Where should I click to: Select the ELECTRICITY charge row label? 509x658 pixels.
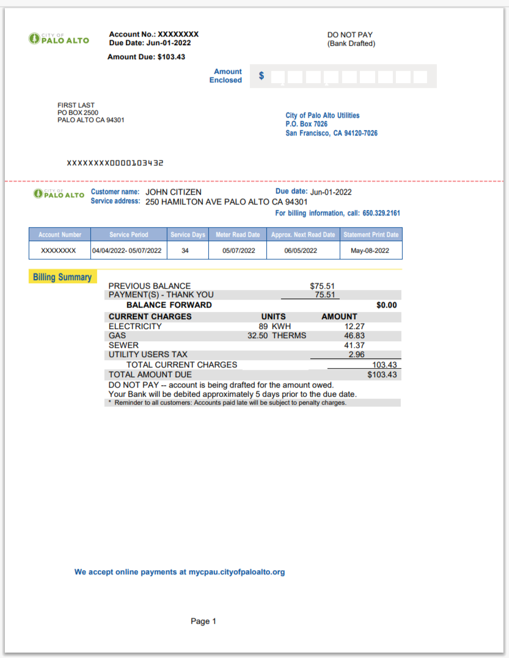point(135,326)
